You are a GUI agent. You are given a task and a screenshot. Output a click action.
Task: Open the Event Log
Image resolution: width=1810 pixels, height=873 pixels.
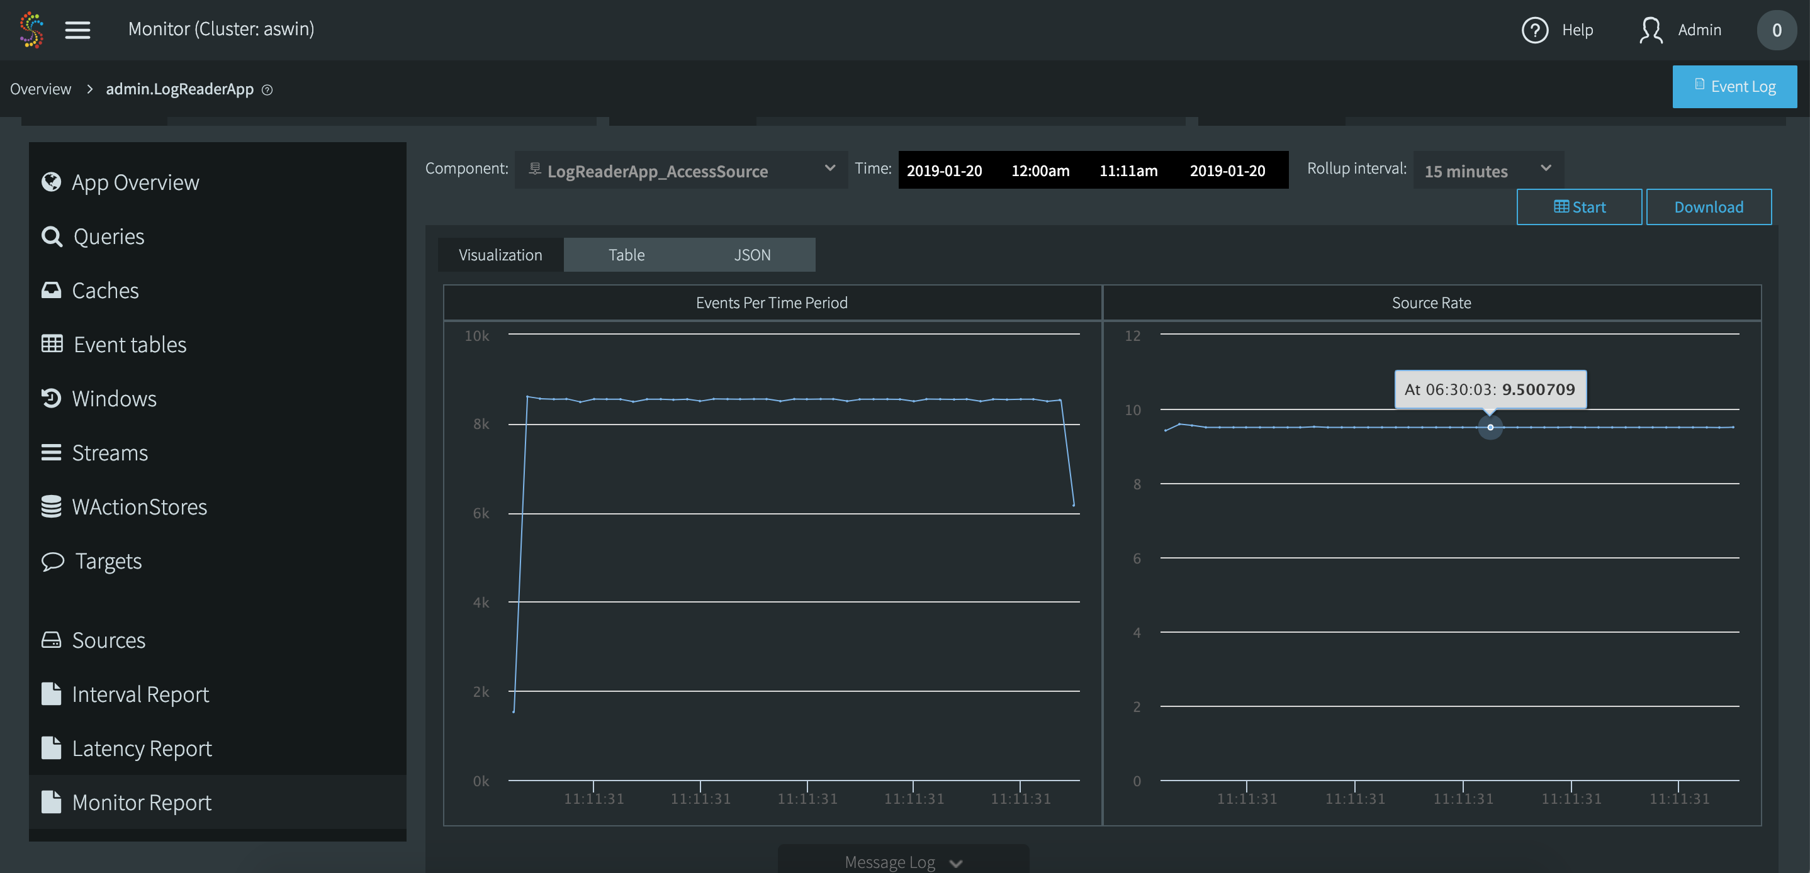1734,86
